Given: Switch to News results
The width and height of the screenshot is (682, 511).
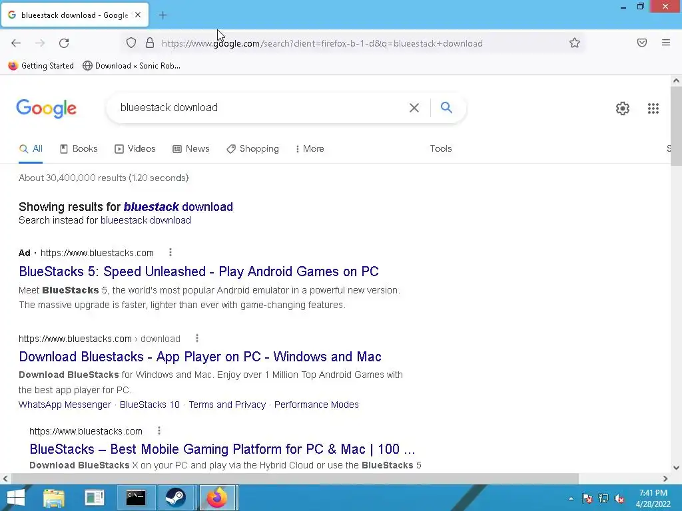Looking at the screenshot, I should 191,148.
